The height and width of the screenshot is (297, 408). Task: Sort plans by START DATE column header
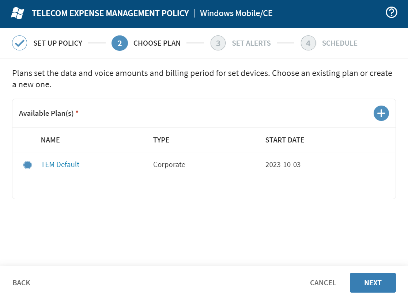(284, 140)
